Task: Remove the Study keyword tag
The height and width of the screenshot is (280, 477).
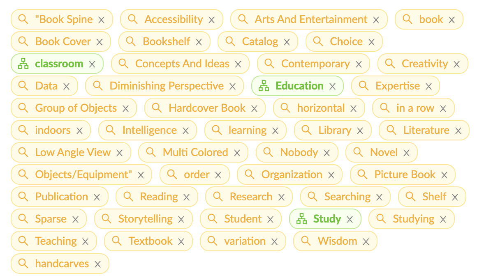Action: pos(350,219)
